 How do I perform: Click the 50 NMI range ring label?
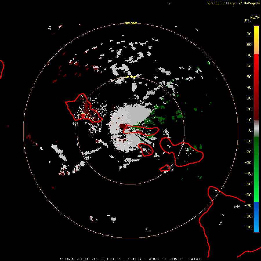pos(130,77)
